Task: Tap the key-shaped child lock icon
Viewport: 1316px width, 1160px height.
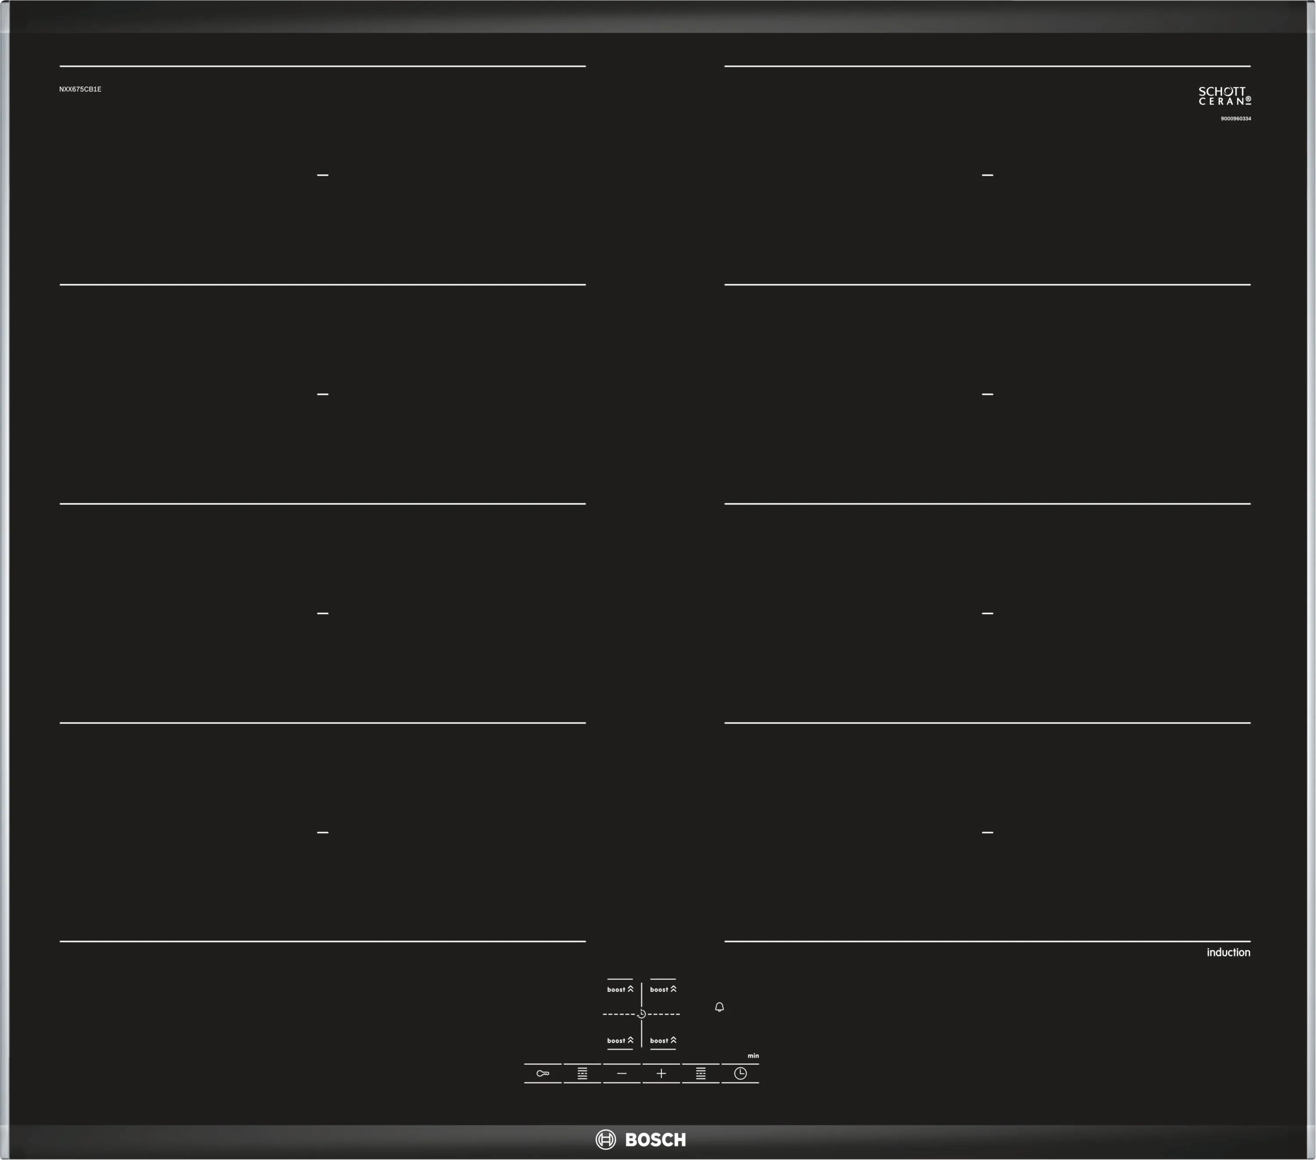Action: 543,1073
